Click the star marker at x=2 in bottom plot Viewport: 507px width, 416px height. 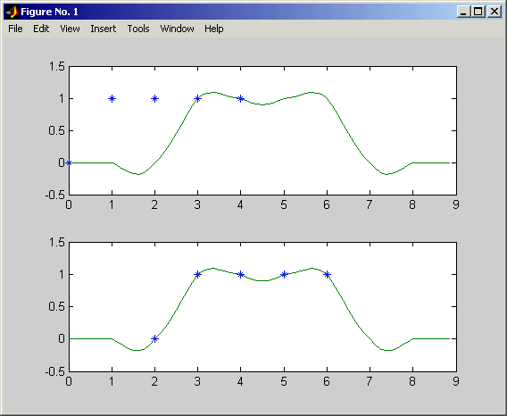155,339
